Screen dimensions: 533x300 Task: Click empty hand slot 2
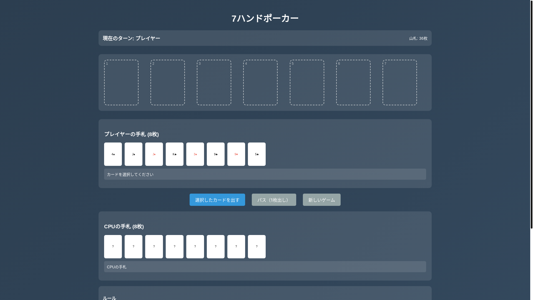(x=167, y=82)
